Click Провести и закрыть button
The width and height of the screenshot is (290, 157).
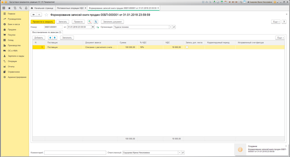tap(43, 22)
